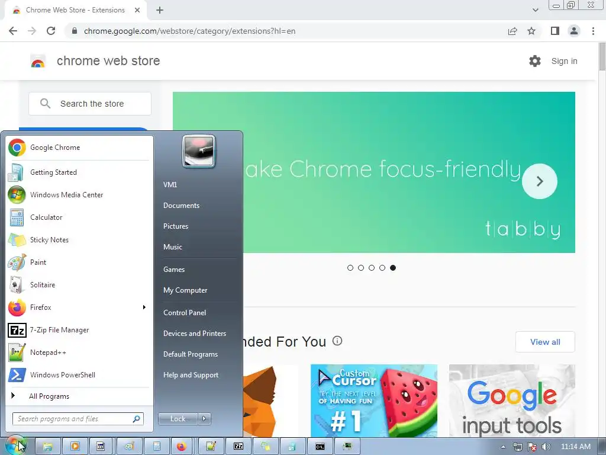Screen dimensions: 606x455
Task: Open shutdown options arrow next to Lock
Action: pyautogui.click(x=204, y=419)
